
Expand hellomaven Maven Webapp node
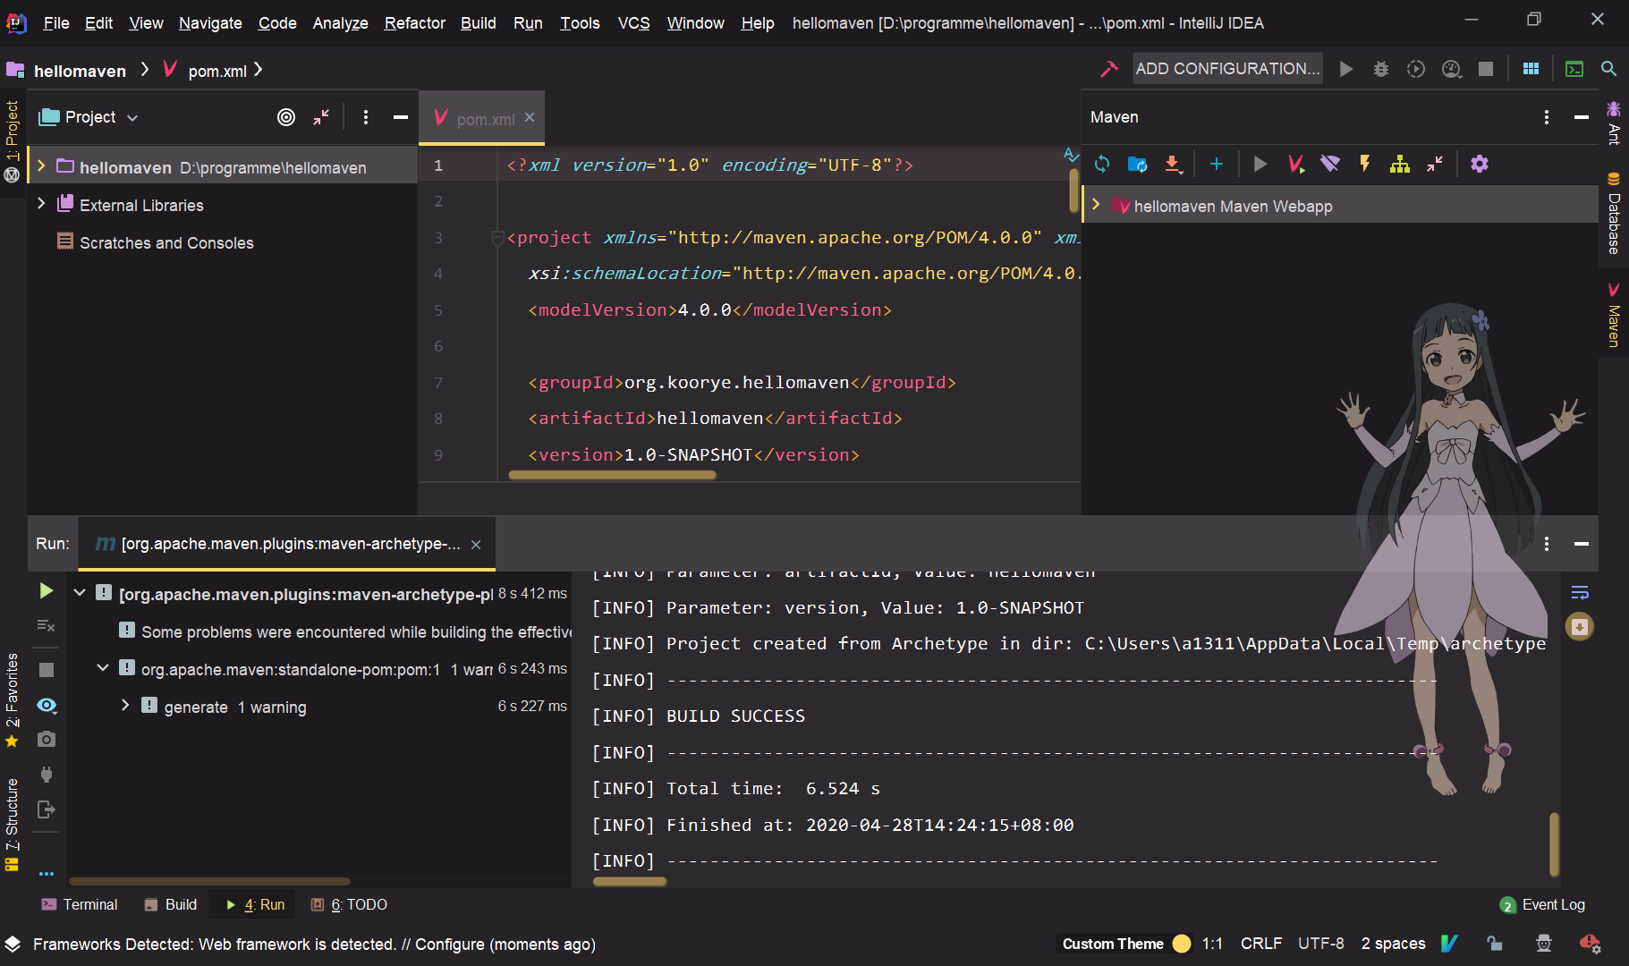click(x=1096, y=205)
